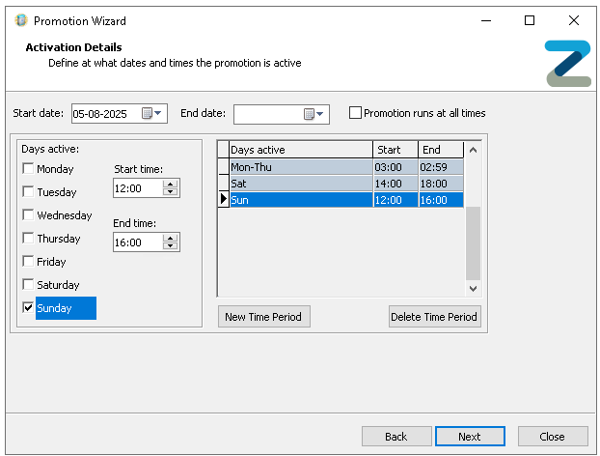
Task: Open the End date calendar picker
Action: tap(315, 114)
